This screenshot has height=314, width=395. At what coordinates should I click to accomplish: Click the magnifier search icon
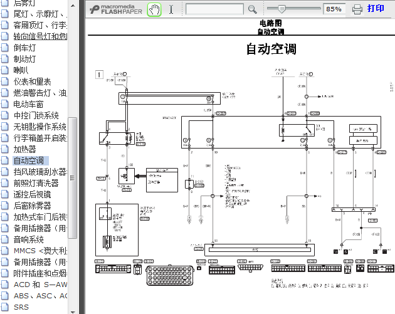click(x=252, y=9)
